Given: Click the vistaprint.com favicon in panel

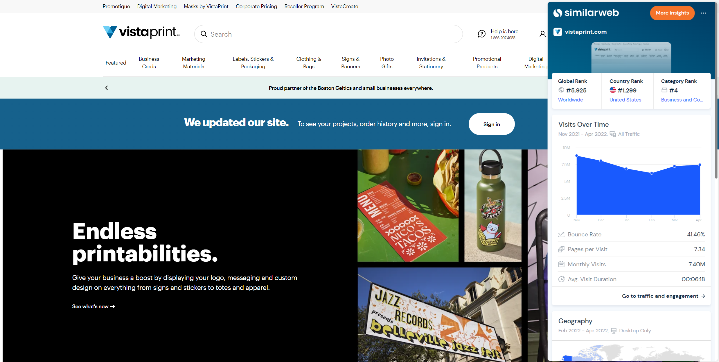Looking at the screenshot, I should point(558,32).
